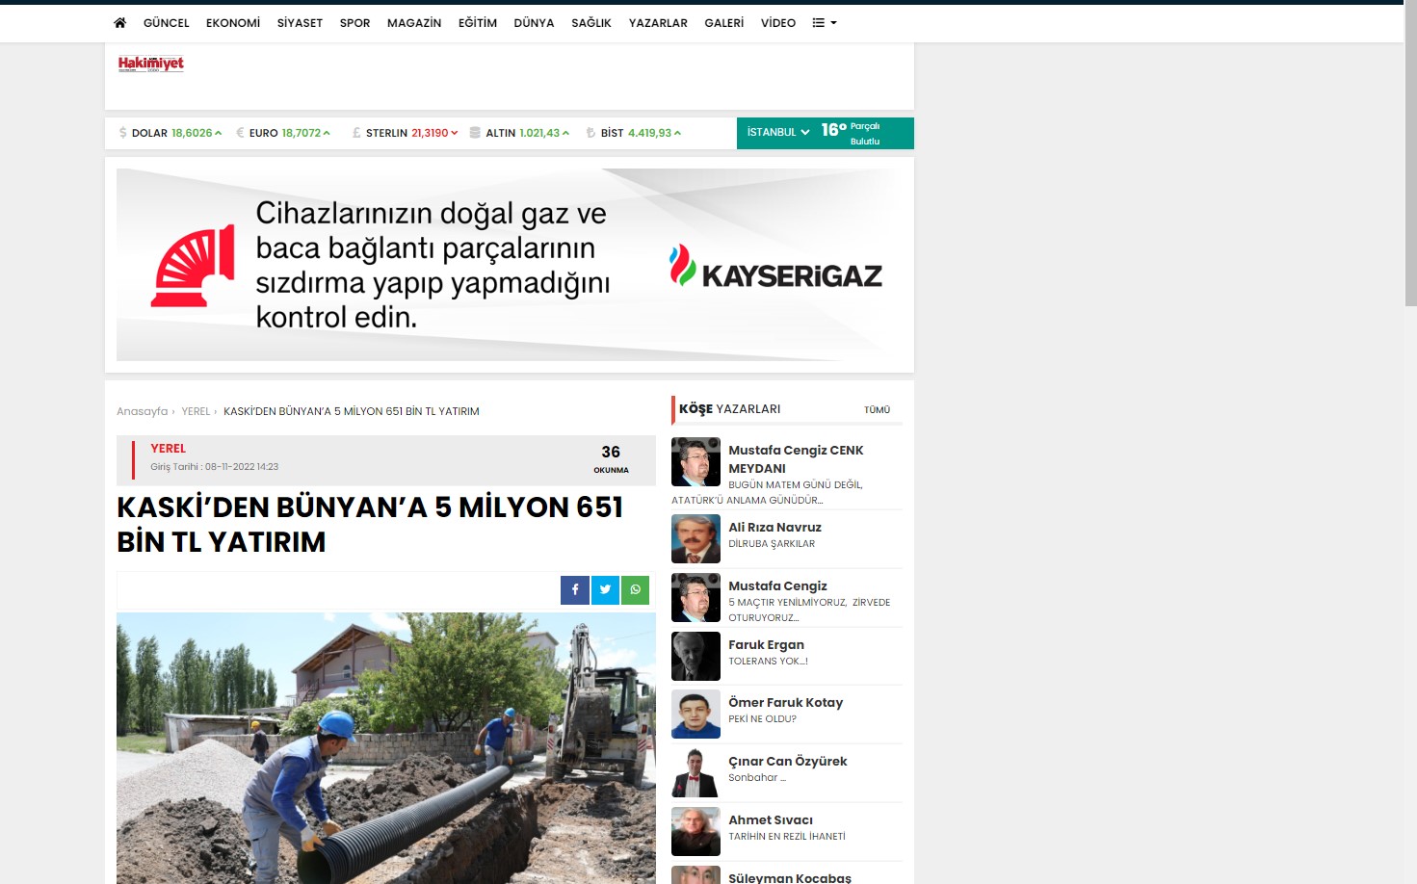Click the home icon in navigation bar
Screen dimensions: 1417x884
[x=119, y=23]
